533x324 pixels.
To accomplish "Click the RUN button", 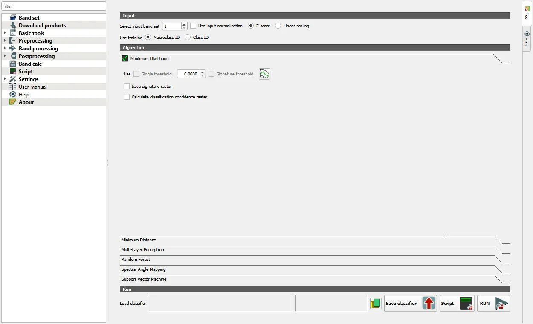I will 494,304.
